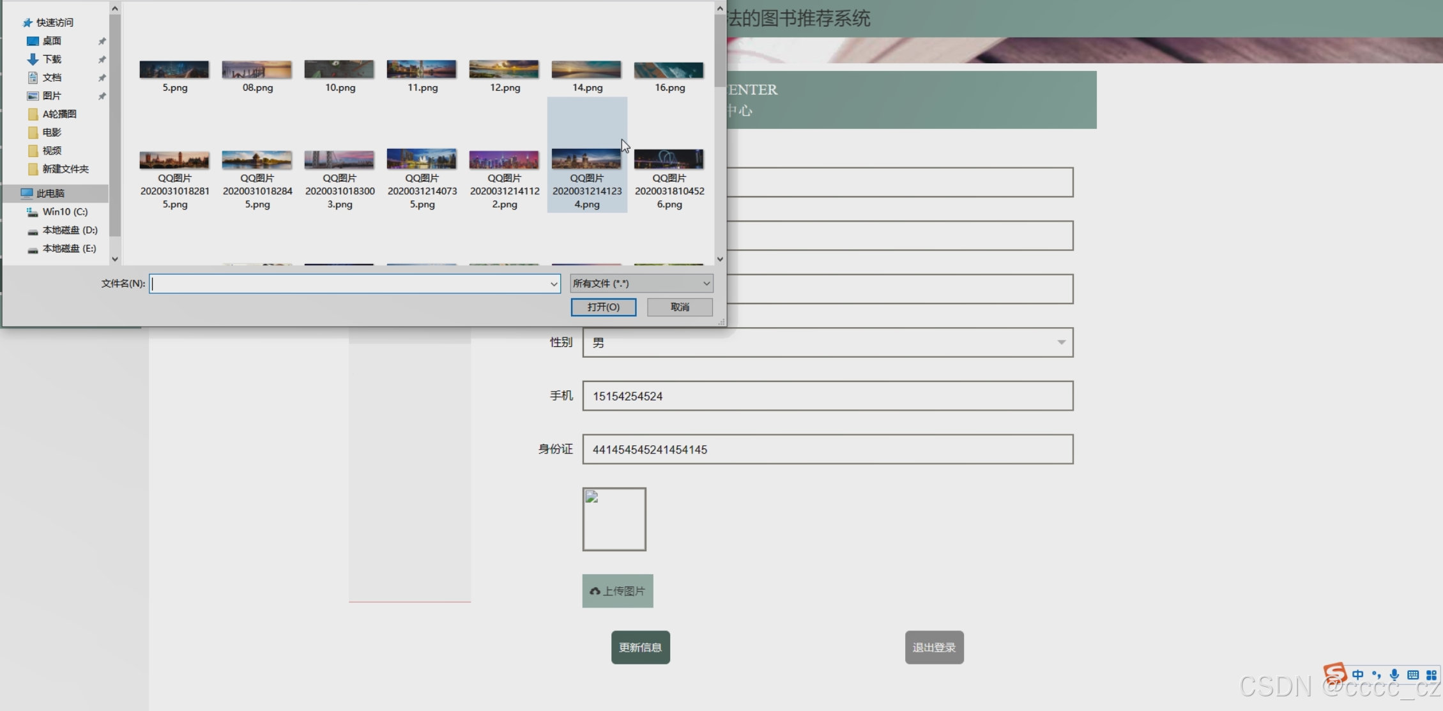Select the 快速访问 tree item

point(54,23)
